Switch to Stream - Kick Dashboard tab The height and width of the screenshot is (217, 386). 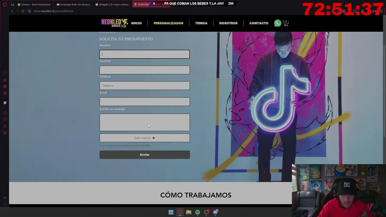34,5
